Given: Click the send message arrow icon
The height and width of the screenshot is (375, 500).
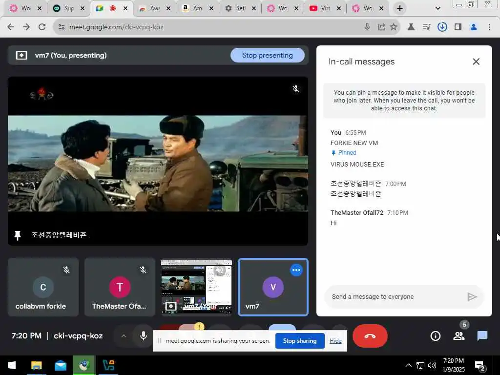Looking at the screenshot, I should [x=472, y=297].
